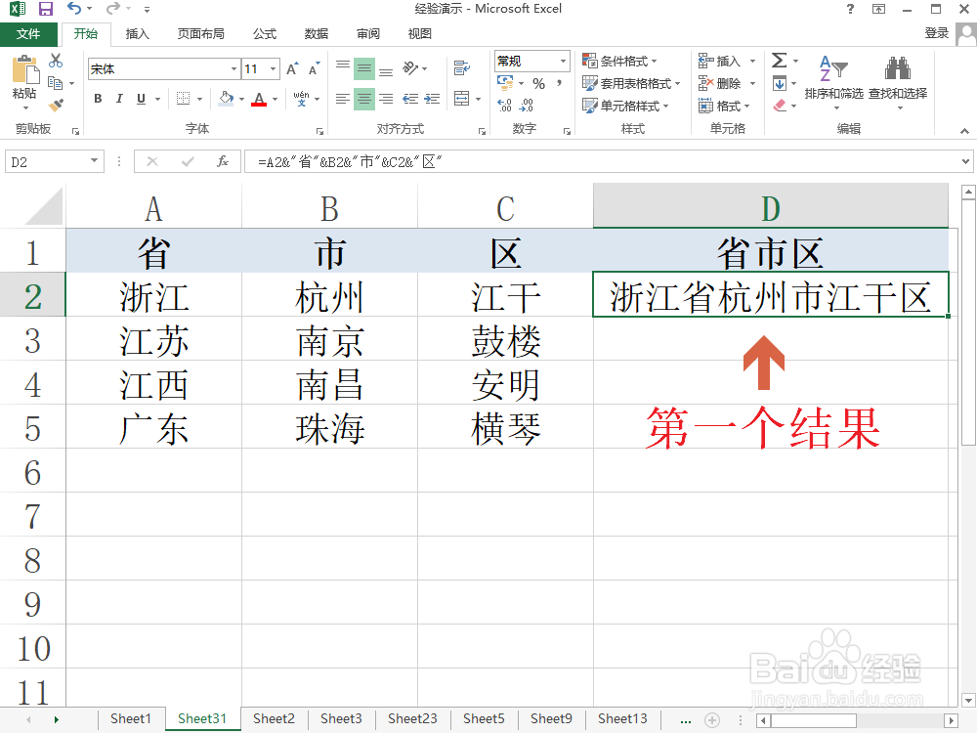Click the Fill down arrow icon
The image size is (977, 733).
point(779,83)
